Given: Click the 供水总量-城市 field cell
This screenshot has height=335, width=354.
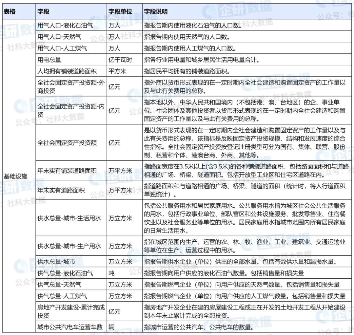Looking at the screenshot, I should (71, 261).
